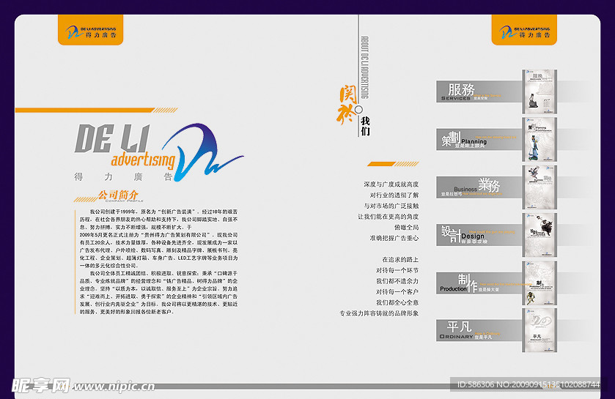Click the orange calligraphy 关于 characters

pyautogui.click(x=347, y=105)
